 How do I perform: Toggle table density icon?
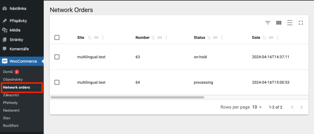(x=289, y=23)
